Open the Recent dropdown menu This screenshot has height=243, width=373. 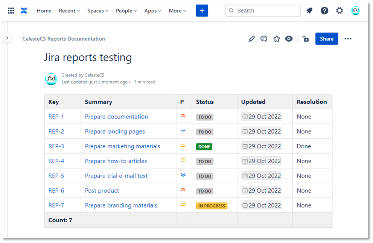[x=70, y=11]
